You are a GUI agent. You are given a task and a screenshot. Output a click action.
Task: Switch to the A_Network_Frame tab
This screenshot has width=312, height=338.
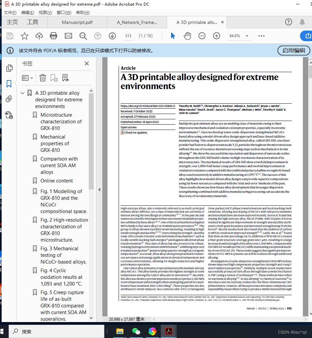click(137, 22)
